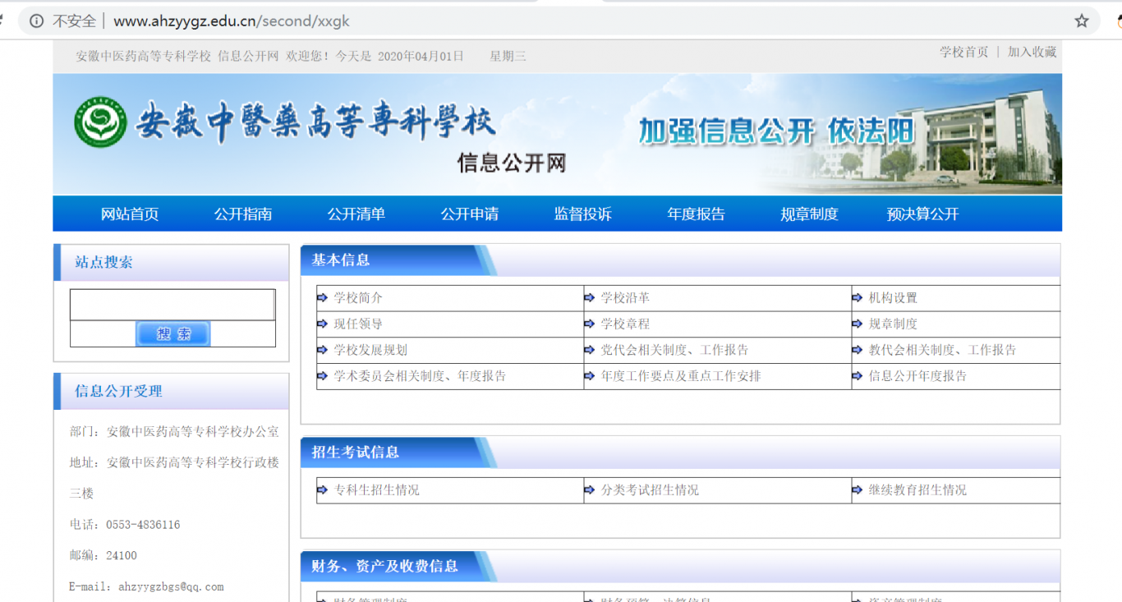Image resolution: width=1122 pixels, height=602 pixels.
Task: Click arrow icon beside 学校沿革
Action: [590, 298]
